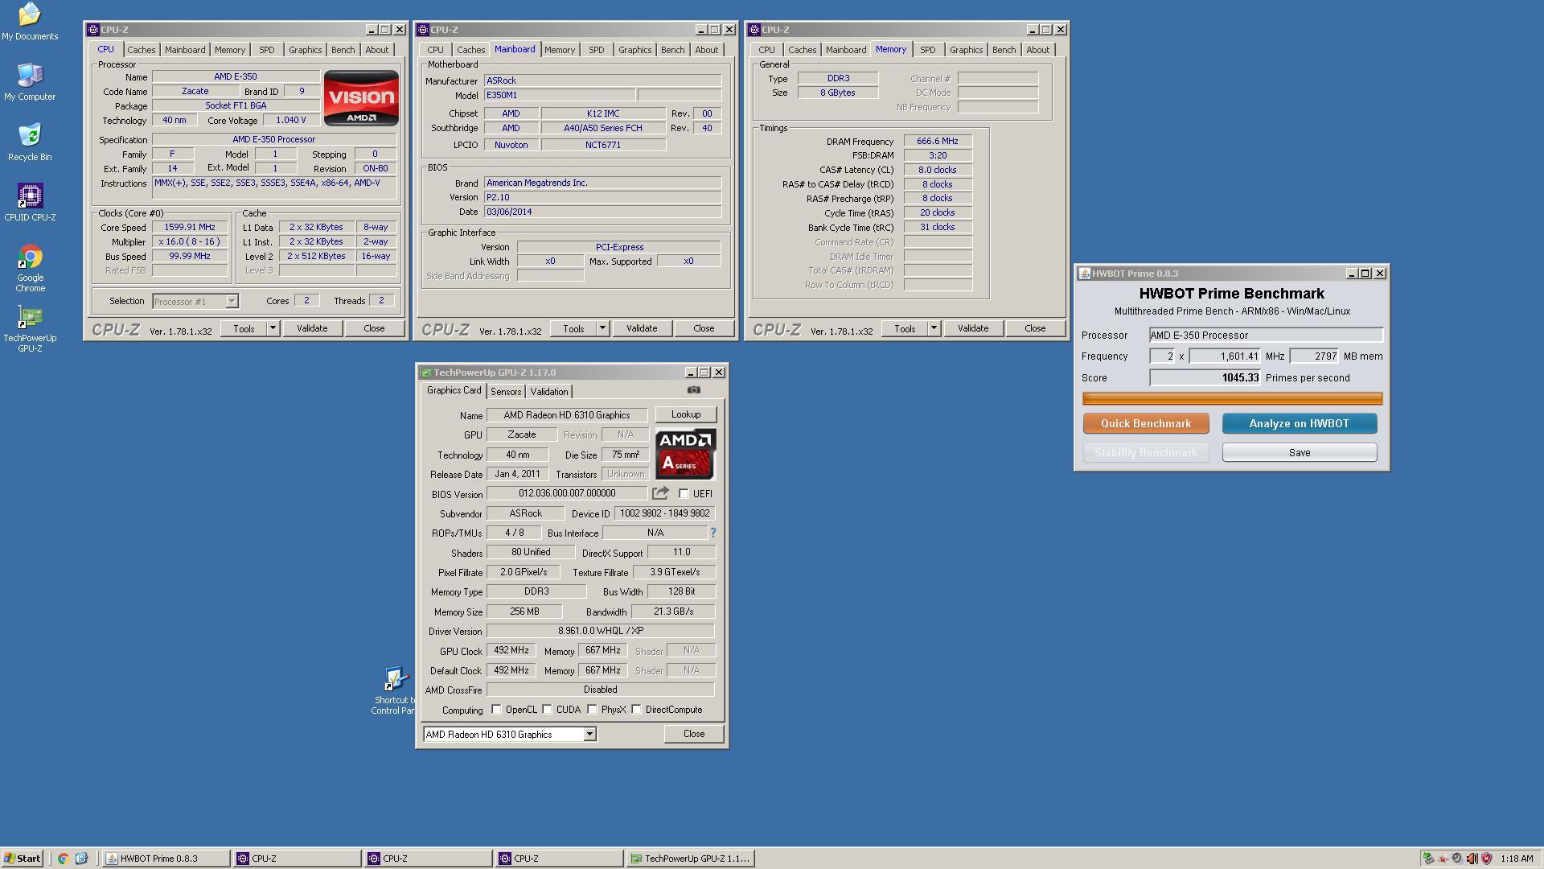Click Quick Benchmark button
The height and width of the screenshot is (869, 1544).
tap(1146, 423)
